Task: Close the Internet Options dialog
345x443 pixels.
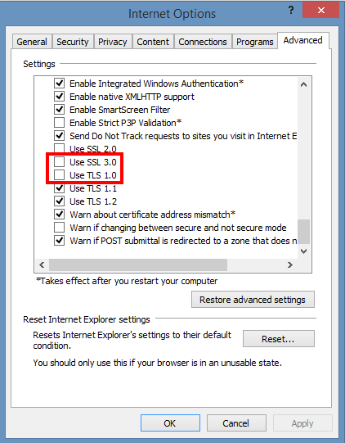Action: 320,11
